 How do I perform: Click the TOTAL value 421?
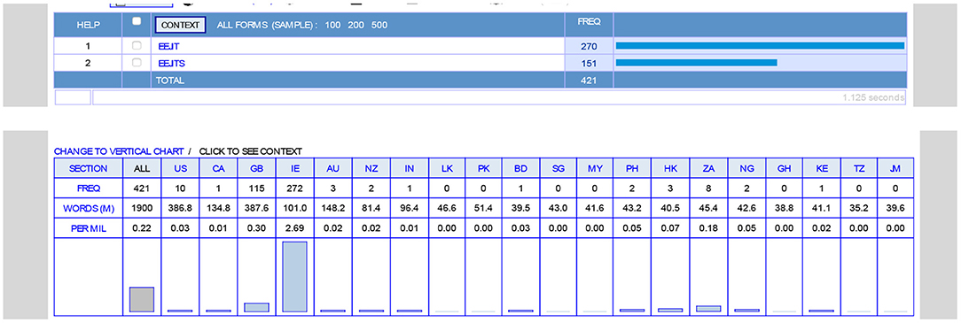click(x=589, y=81)
